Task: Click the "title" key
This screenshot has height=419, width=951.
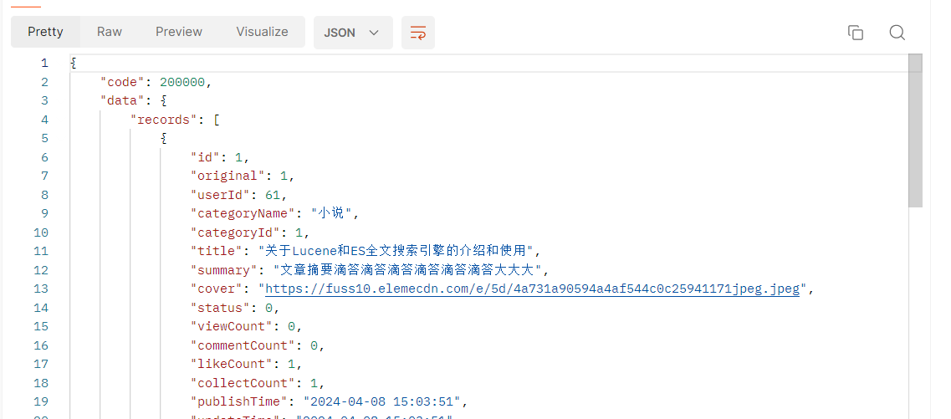Action: click(x=217, y=251)
